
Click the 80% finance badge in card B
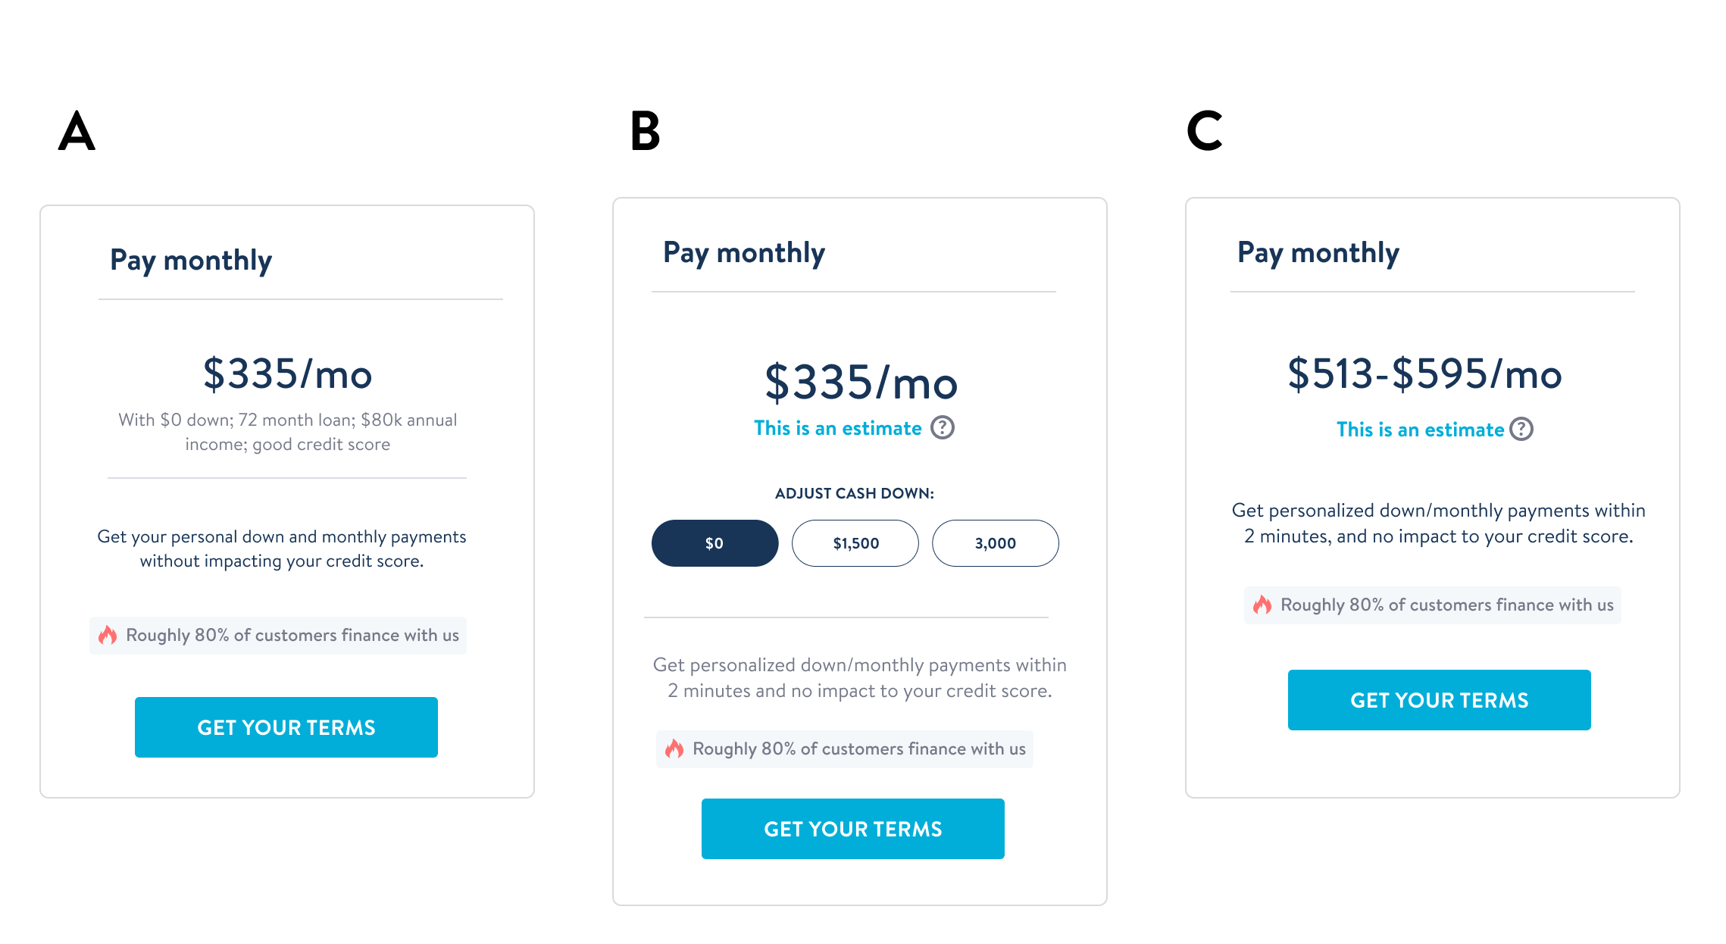(845, 749)
